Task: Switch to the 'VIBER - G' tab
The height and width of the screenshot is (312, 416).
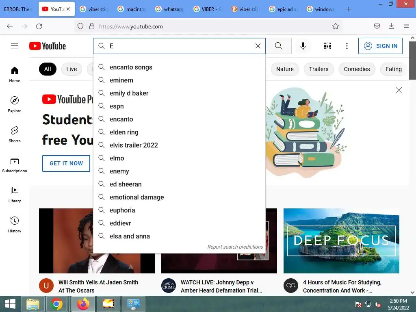Action: pos(208,9)
